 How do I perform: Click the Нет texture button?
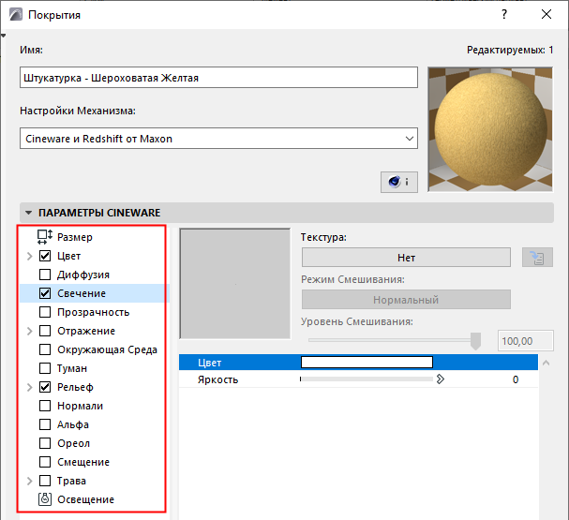tap(406, 258)
